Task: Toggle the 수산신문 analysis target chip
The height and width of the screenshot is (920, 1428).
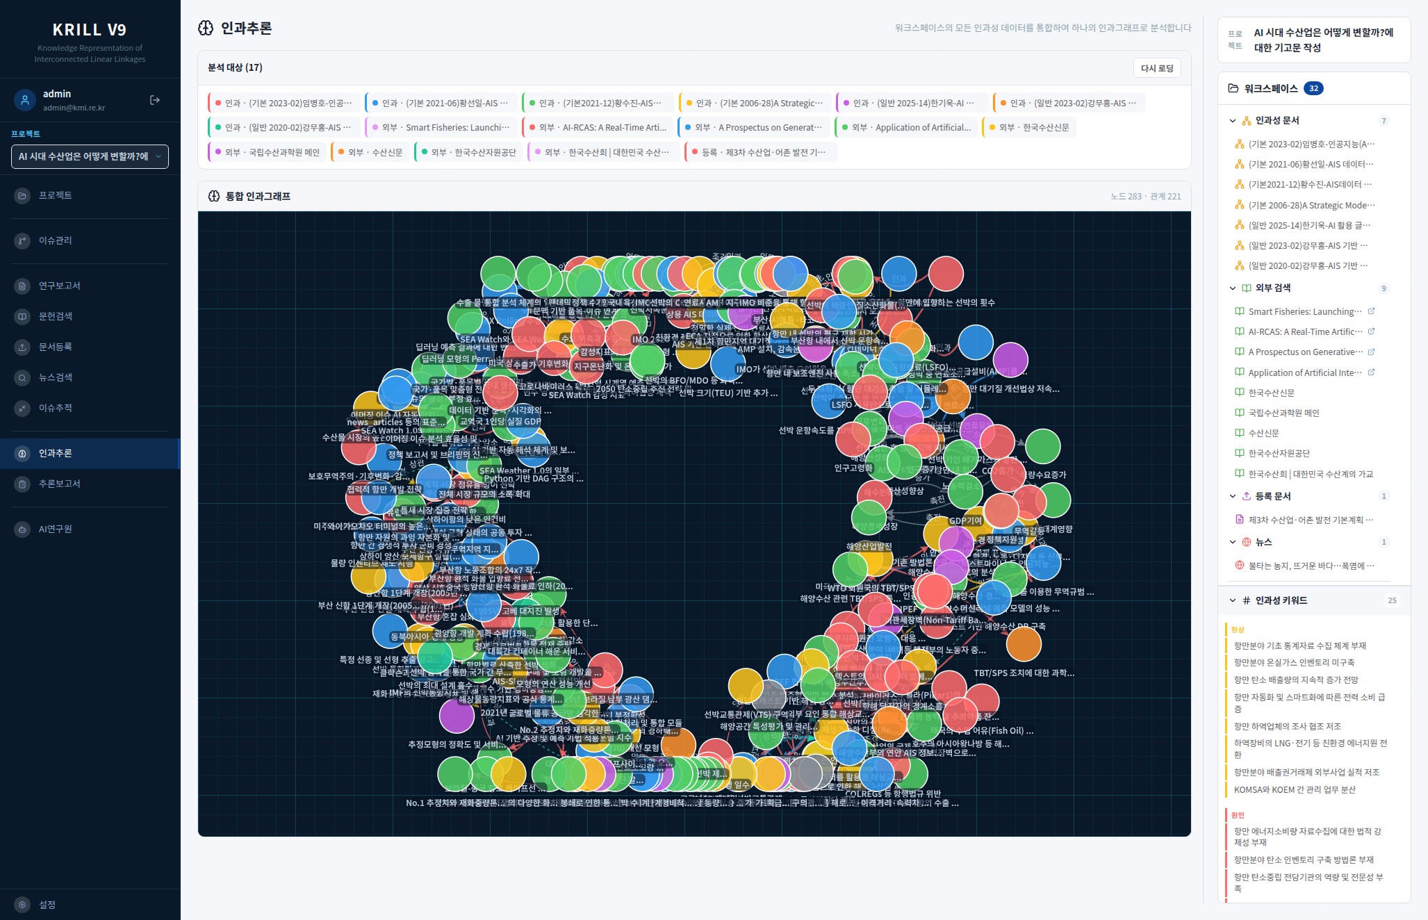Action: click(370, 152)
